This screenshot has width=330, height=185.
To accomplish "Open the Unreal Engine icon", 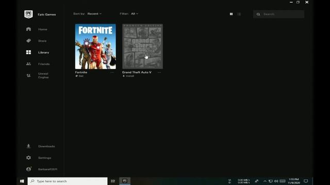I will 29,76.
